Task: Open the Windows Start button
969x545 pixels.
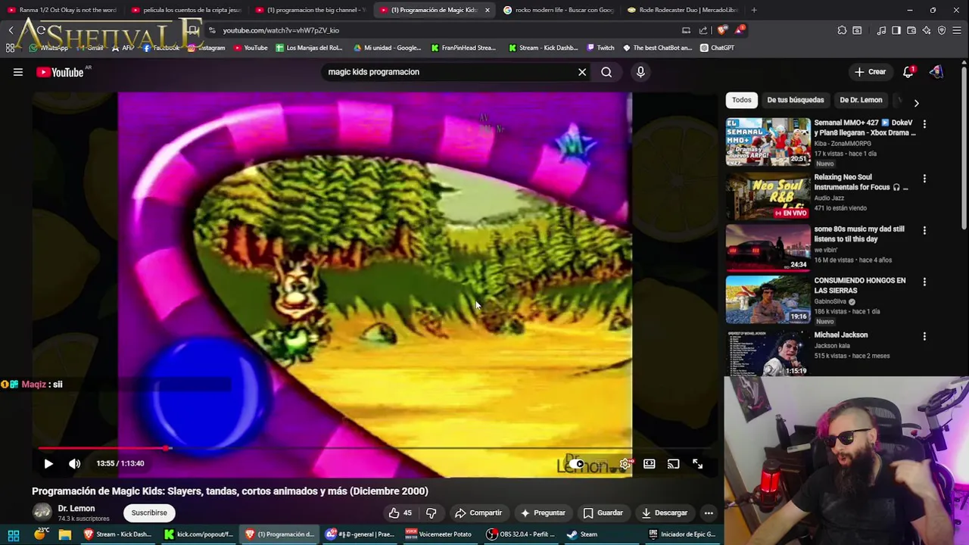Action: [x=14, y=534]
